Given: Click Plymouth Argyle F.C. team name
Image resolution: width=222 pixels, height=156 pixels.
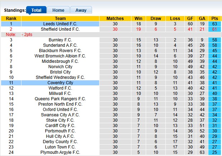Looking at the screenshot, I should pyautogui.click(x=60, y=152).
